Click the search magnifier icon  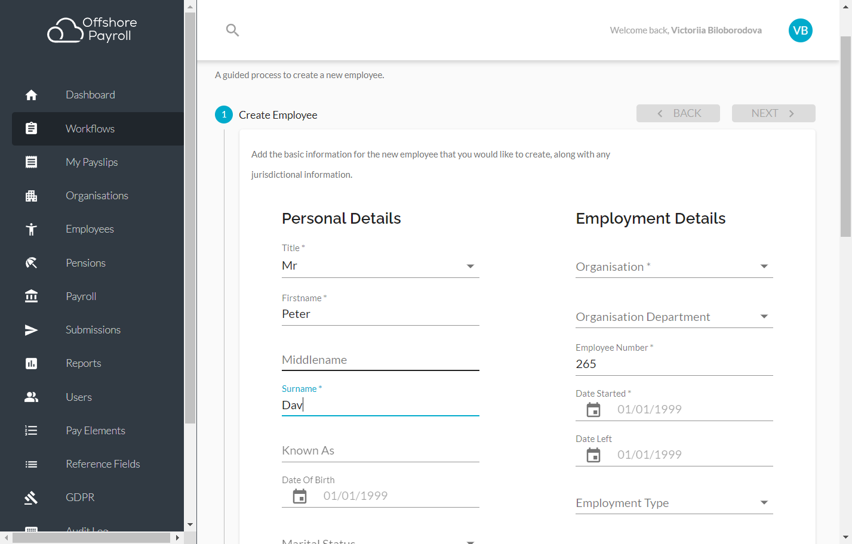232,30
